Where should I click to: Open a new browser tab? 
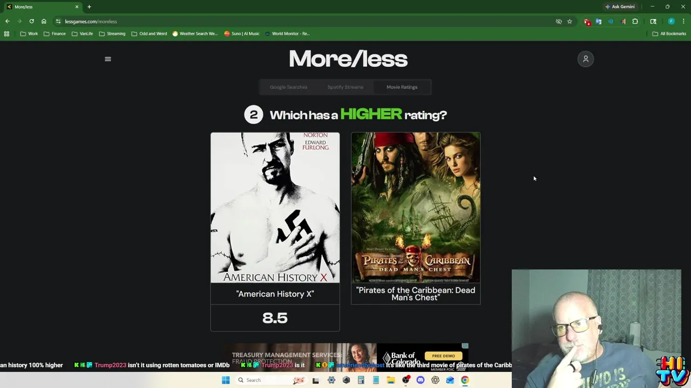point(89,6)
